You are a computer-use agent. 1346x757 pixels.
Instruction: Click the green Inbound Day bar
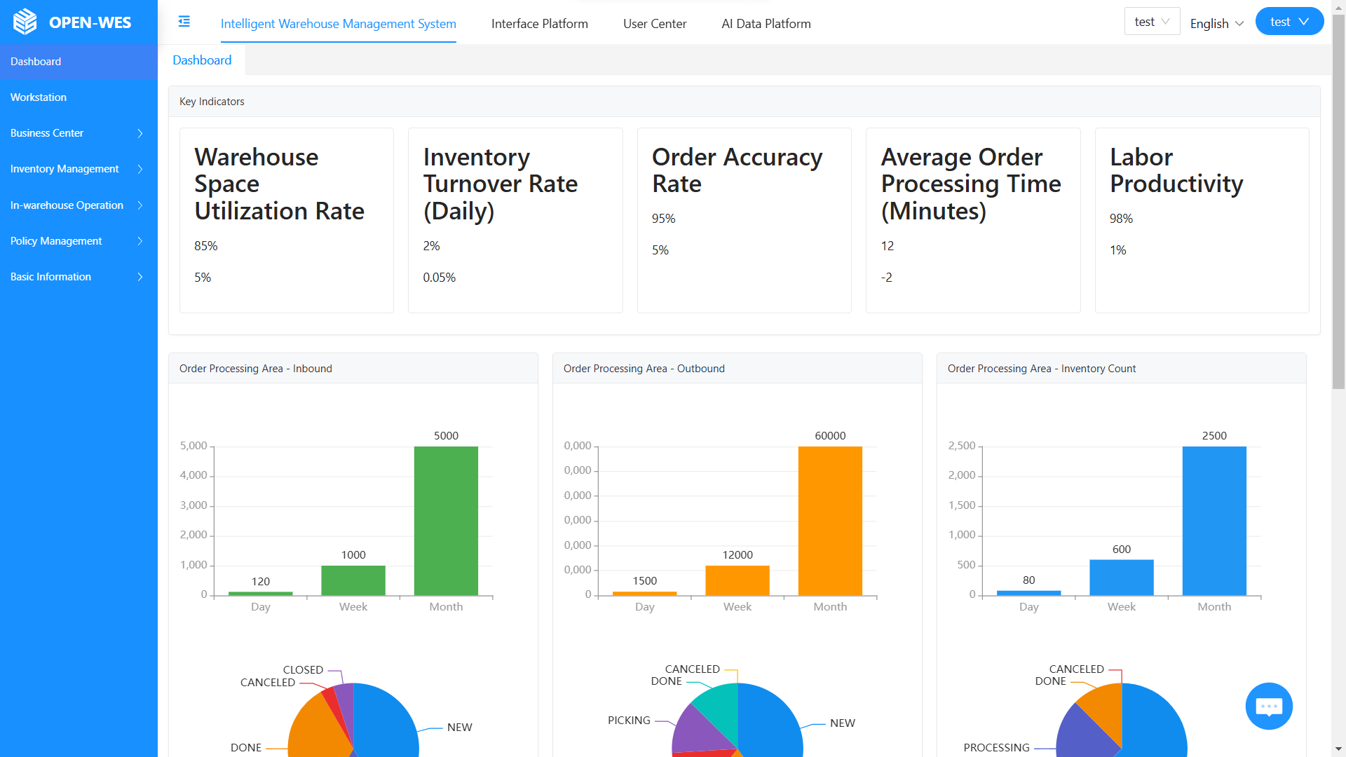point(261,594)
